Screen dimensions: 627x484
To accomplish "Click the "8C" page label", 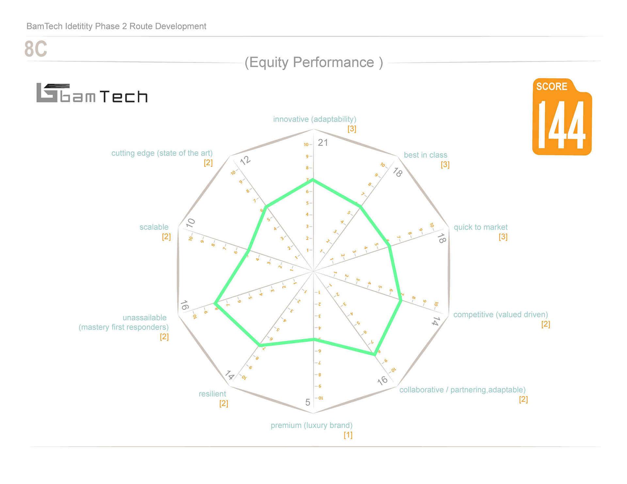I will coord(36,49).
